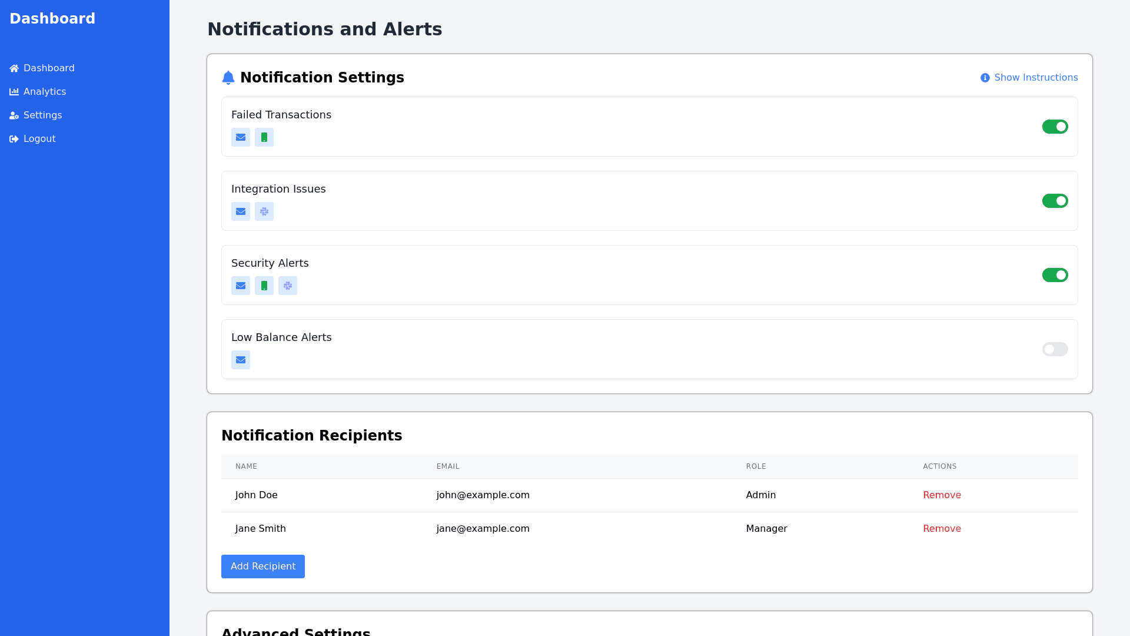
Task: Remove John Doe from recipients
Action: (942, 495)
